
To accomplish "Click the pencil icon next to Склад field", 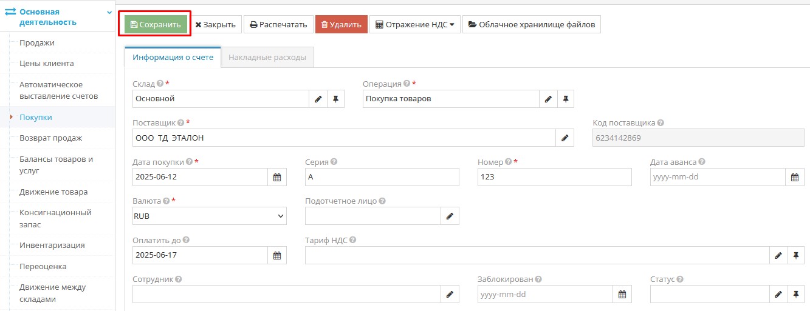I will coord(318,99).
